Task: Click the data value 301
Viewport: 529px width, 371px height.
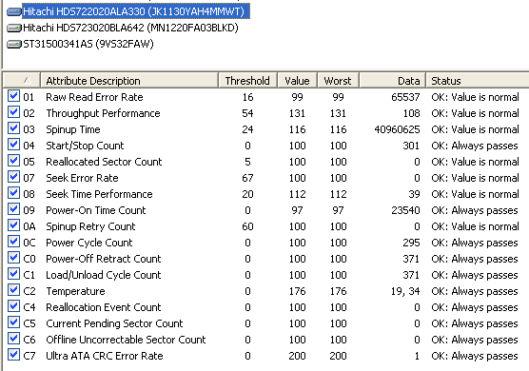Action: point(411,146)
